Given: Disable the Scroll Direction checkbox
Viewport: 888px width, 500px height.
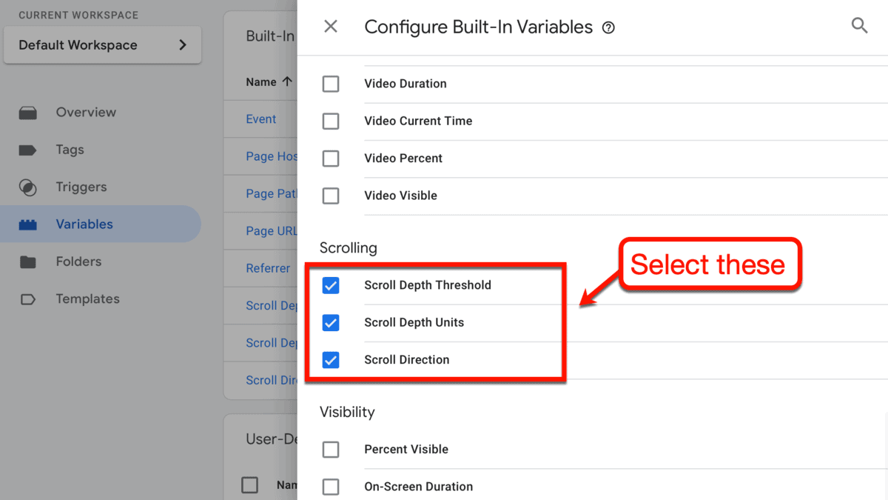Looking at the screenshot, I should tap(331, 360).
